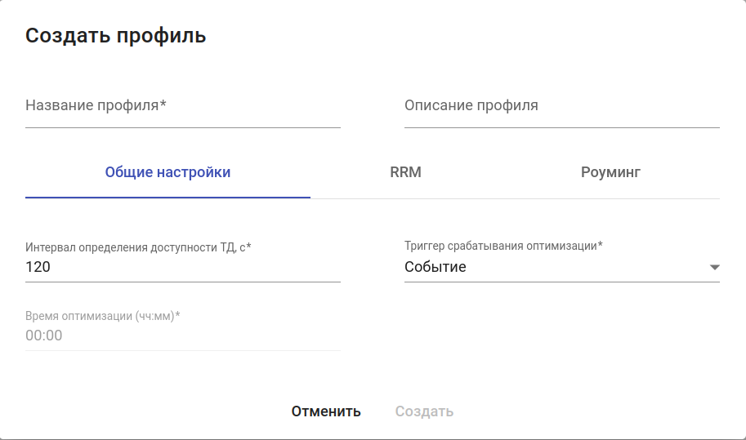The image size is (746, 440).
Task: Click the Время оптимизации (чч:мм) label
Action: [x=102, y=316]
